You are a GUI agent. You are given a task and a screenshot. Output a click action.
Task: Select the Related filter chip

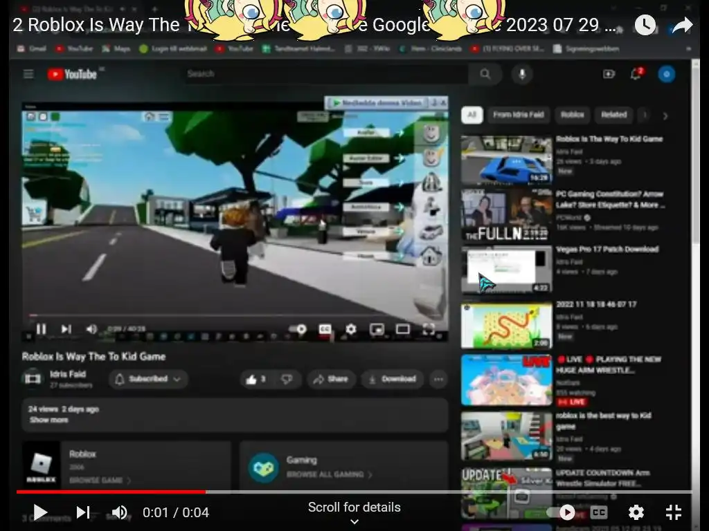tap(613, 115)
